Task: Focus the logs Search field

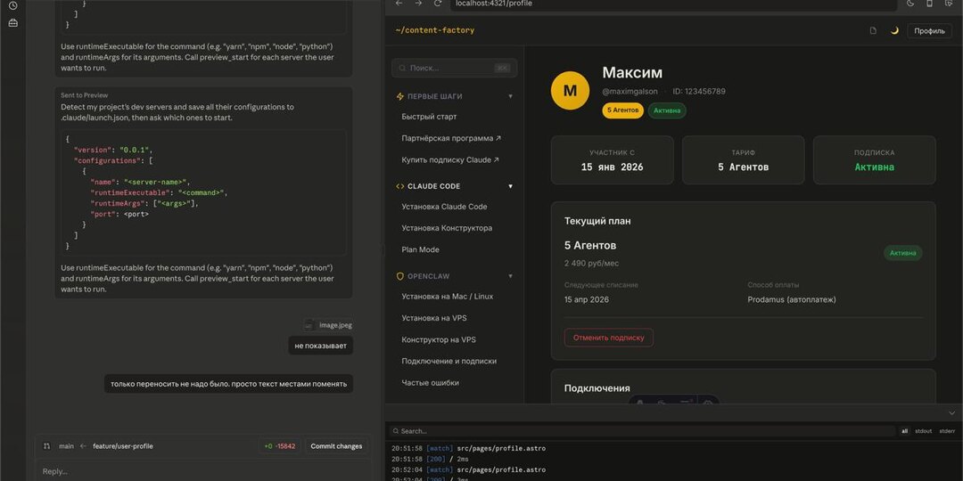Action: (642, 431)
